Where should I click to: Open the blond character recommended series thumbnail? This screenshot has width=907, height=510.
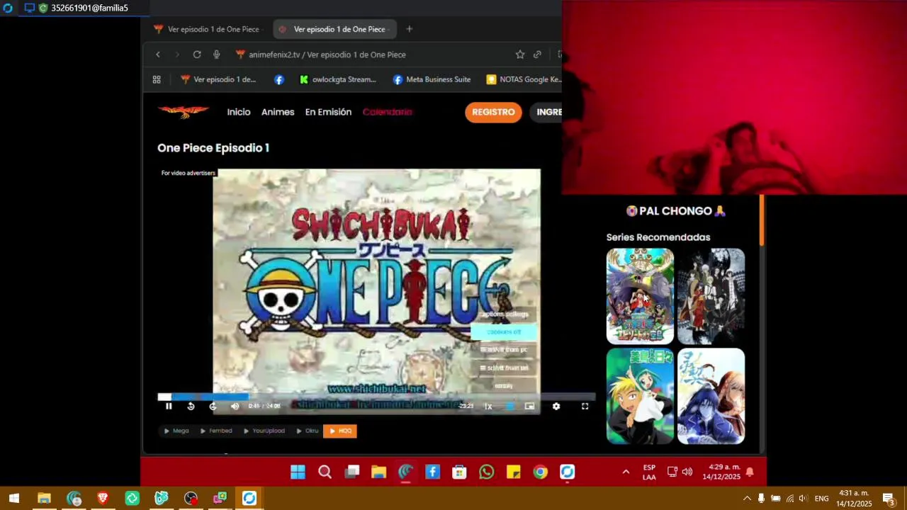pos(640,396)
